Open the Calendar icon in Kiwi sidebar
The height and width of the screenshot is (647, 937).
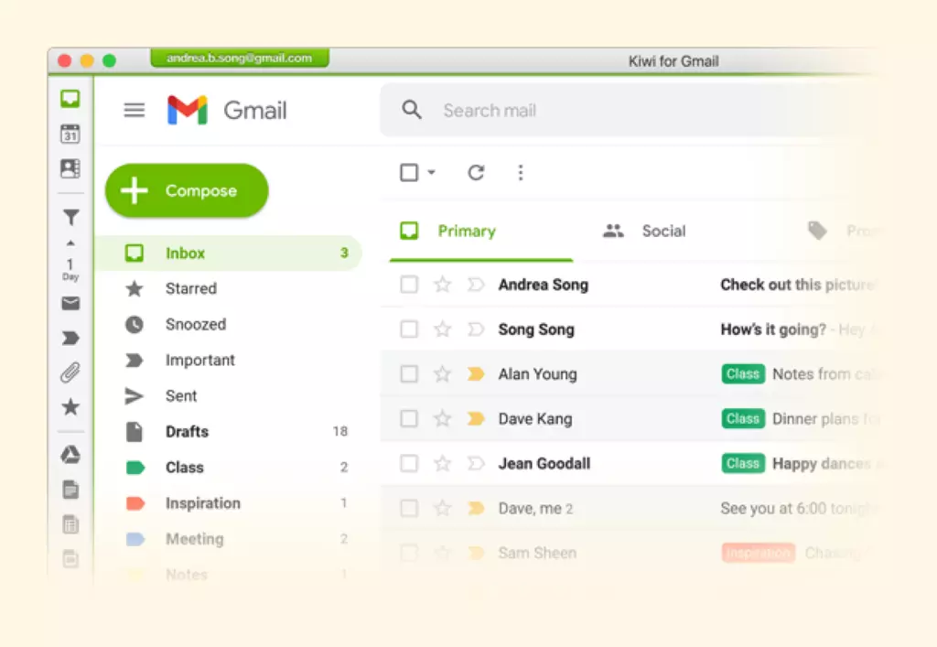pyautogui.click(x=70, y=134)
